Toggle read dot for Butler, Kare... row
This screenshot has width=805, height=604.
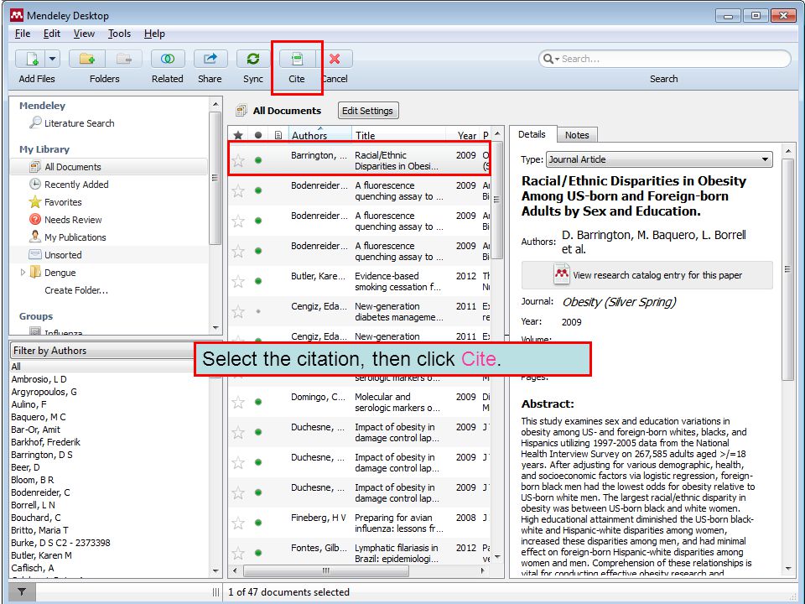tap(258, 281)
